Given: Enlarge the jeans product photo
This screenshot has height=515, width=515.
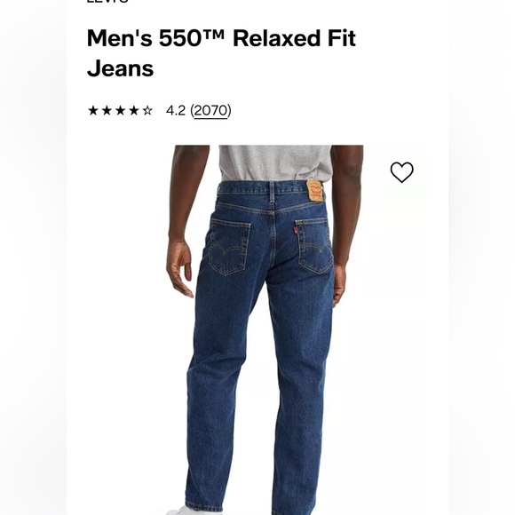Looking at the screenshot, I should [x=265, y=329].
